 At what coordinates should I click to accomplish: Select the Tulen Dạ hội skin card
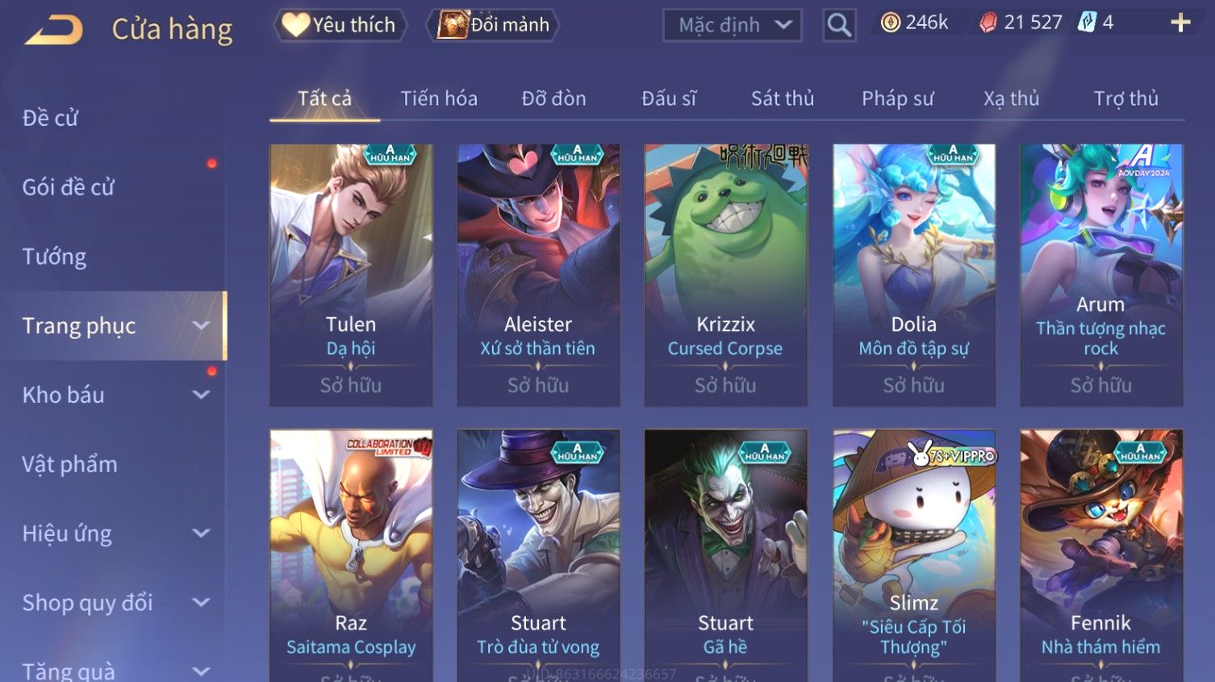[351, 275]
